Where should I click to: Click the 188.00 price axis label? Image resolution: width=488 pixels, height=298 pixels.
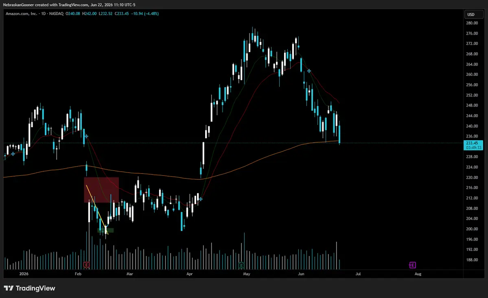(472, 260)
